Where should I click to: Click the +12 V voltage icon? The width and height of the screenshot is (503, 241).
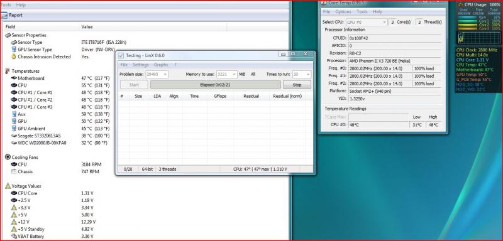coord(14,222)
